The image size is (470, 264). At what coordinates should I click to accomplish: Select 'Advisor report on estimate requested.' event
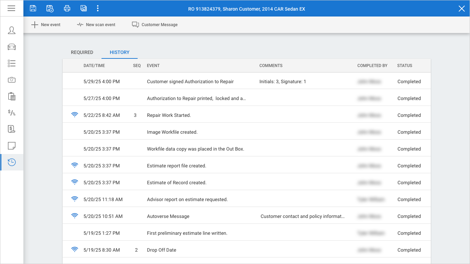point(188,199)
